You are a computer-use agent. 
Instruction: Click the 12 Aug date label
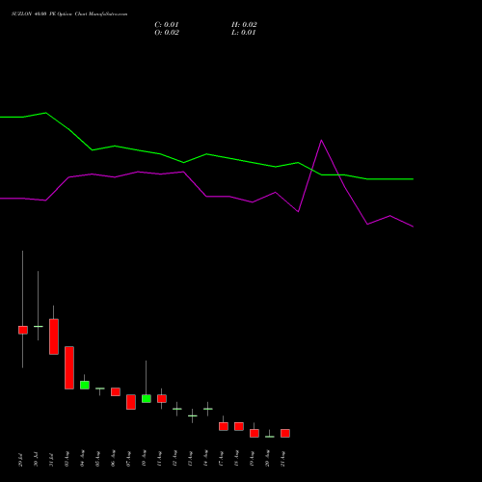[x=175, y=459]
